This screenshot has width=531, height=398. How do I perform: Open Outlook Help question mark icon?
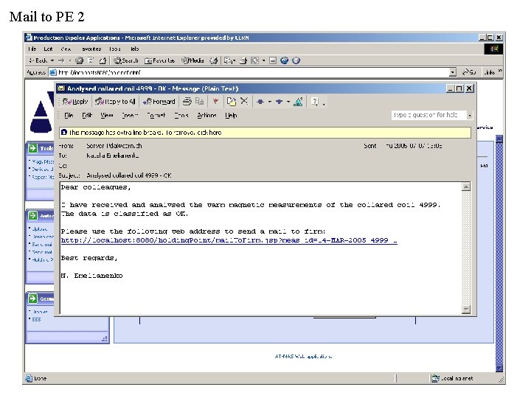coord(315,101)
